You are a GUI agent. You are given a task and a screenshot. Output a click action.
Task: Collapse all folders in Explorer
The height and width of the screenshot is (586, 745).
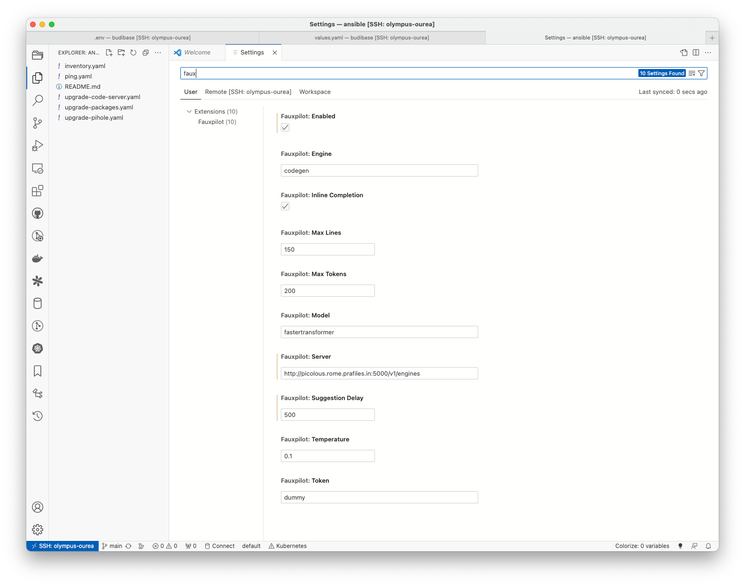coord(146,53)
